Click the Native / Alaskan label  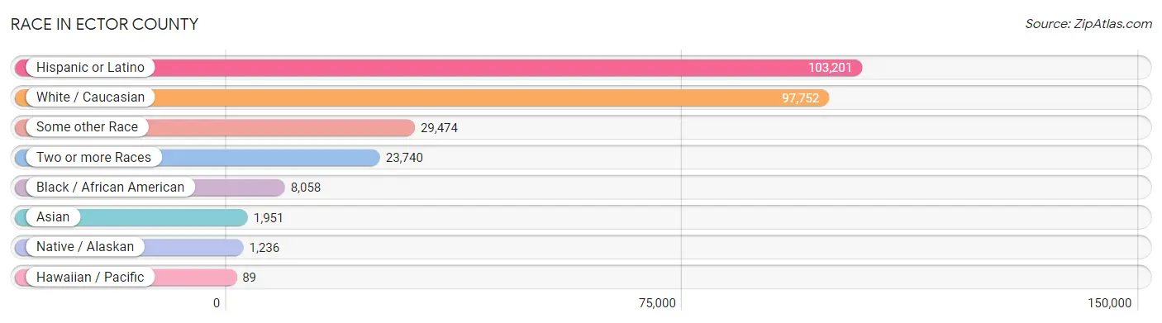tap(85, 246)
